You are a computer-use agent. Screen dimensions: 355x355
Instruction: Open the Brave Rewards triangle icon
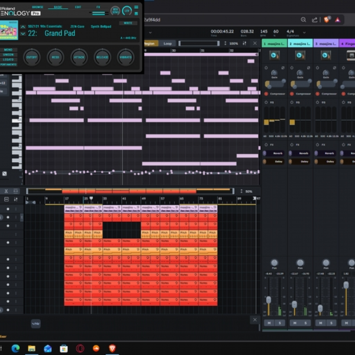[x=337, y=20]
